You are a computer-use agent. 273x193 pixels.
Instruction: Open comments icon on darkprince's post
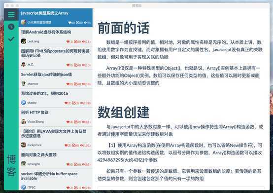coord(73,145)
